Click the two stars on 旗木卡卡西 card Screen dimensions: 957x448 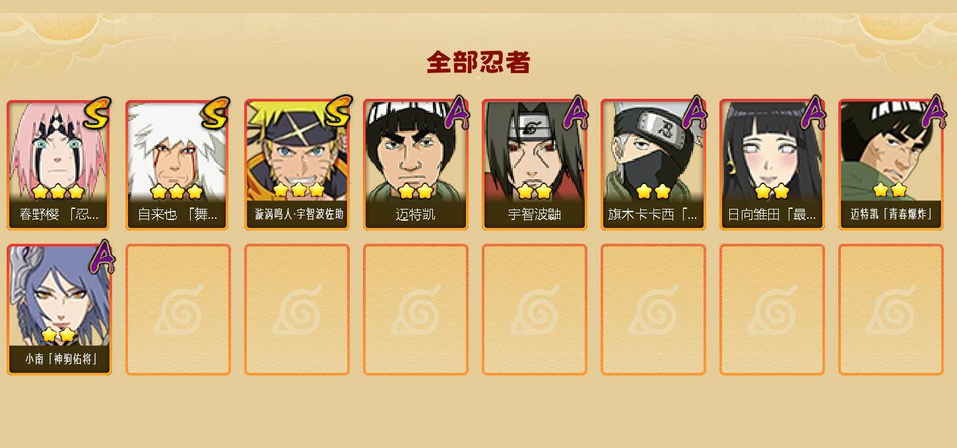click(653, 191)
